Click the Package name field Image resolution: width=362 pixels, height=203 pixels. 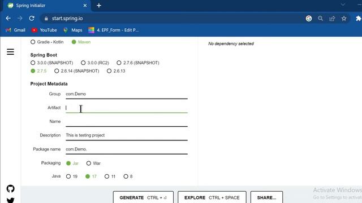point(127,149)
